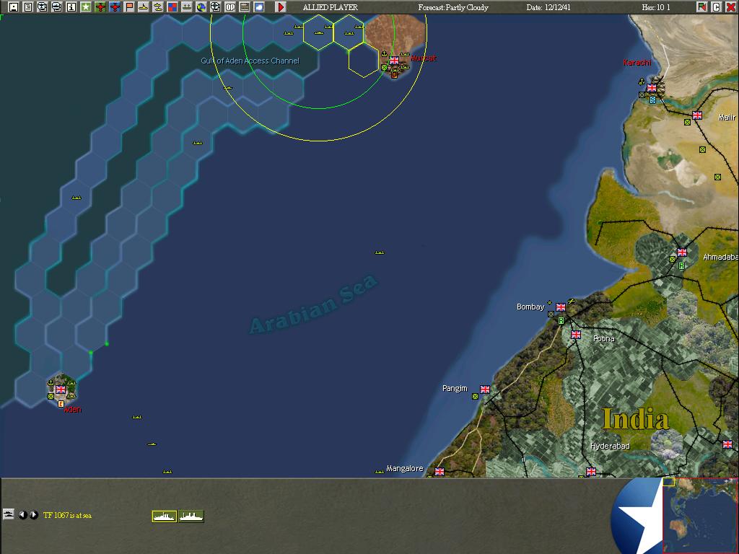Select the British flag below Hyderabad label
The width and height of the screenshot is (739, 554).
click(591, 472)
